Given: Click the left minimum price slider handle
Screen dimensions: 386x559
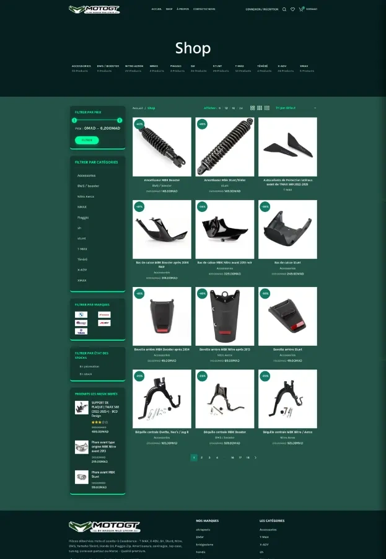Looking at the screenshot, I should [74, 120].
